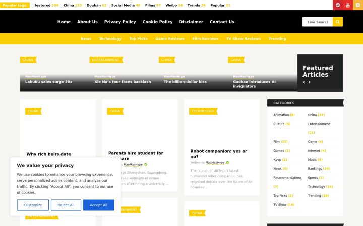The width and height of the screenshot is (363, 226).
Task: Click ENTERTAINMENT label on Xie Na slide
Action: click(106, 60)
